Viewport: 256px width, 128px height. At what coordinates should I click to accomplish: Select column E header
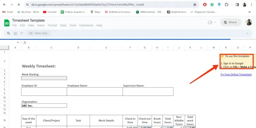106,47
